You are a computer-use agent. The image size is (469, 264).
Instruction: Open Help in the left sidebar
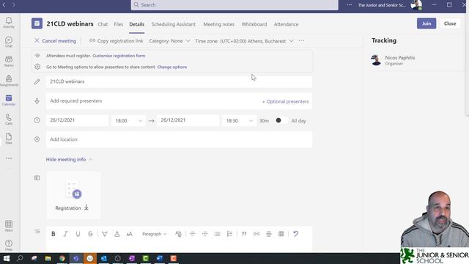pos(9,245)
